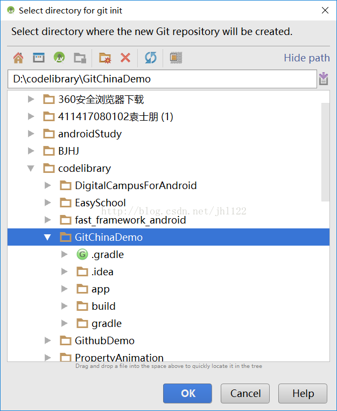
Task: Select the gradle folder name
Action: 107,324
